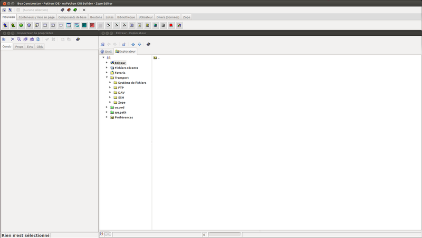The height and width of the screenshot is (238, 422).
Task: Select the SSH folder in Transport
Action: click(x=121, y=97)
